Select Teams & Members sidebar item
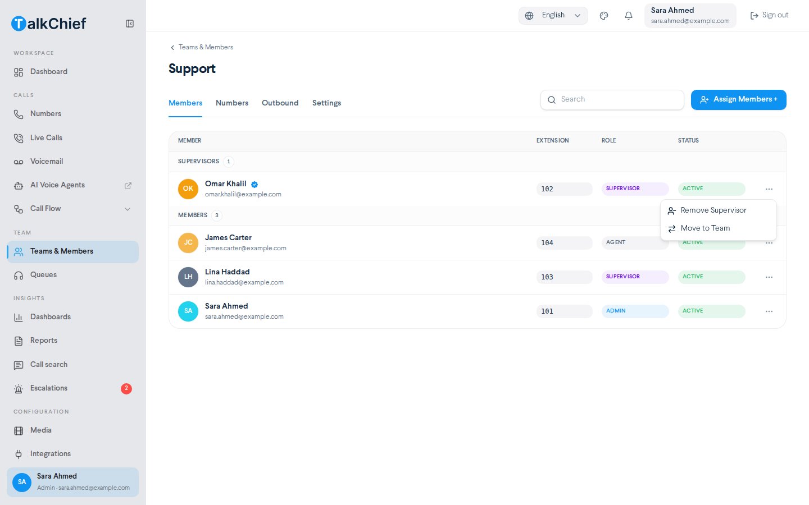Image resolution: width=809 pixels, height=505 pixels. tap(72, 252)
